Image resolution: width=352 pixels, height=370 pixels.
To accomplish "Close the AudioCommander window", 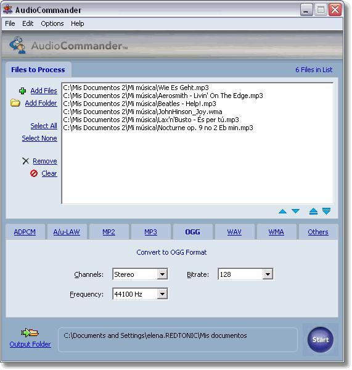I will [x=335, y=10].
